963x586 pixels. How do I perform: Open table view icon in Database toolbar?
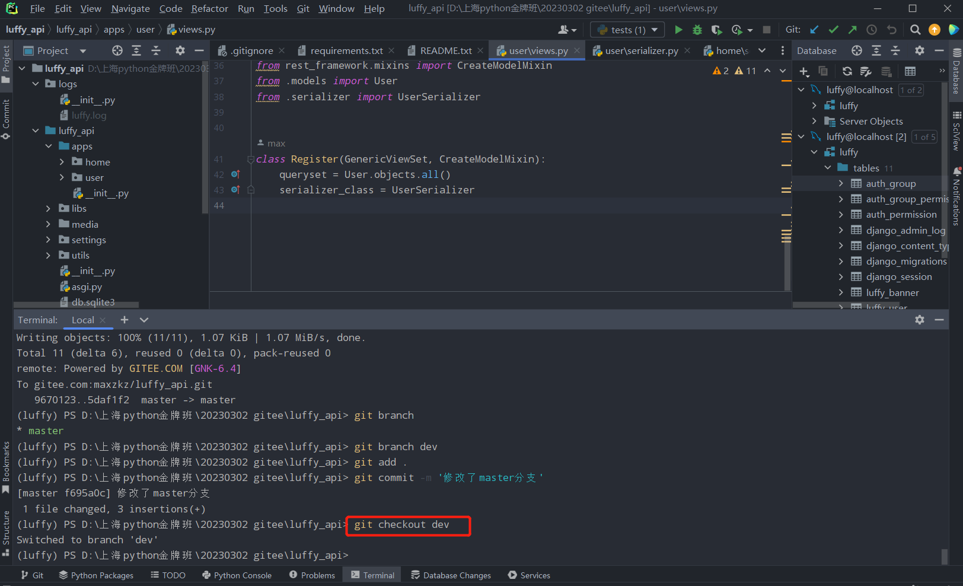pyautogui.click(x=910, y=72)
